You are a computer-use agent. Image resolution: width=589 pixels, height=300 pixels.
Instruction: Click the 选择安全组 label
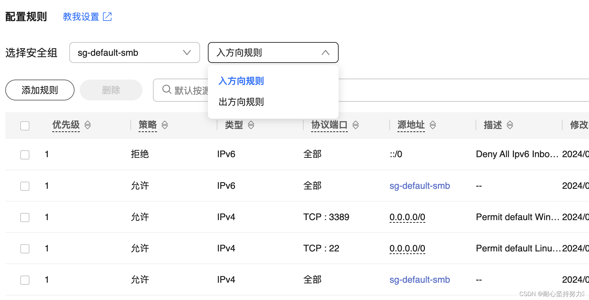[31, 52]
